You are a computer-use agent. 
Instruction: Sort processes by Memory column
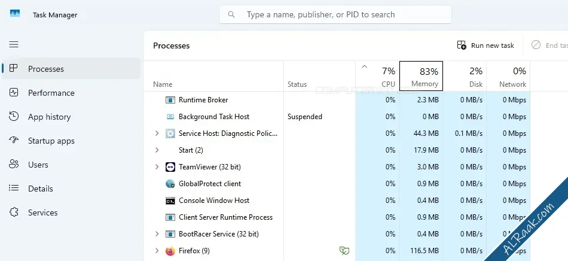(421, 76)
